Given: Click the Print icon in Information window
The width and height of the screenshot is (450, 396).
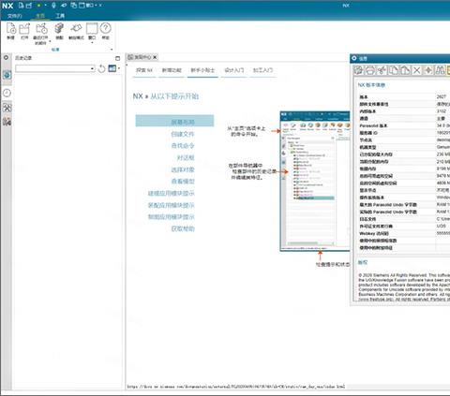Looking at the screenshot, I should pos(370,70).
